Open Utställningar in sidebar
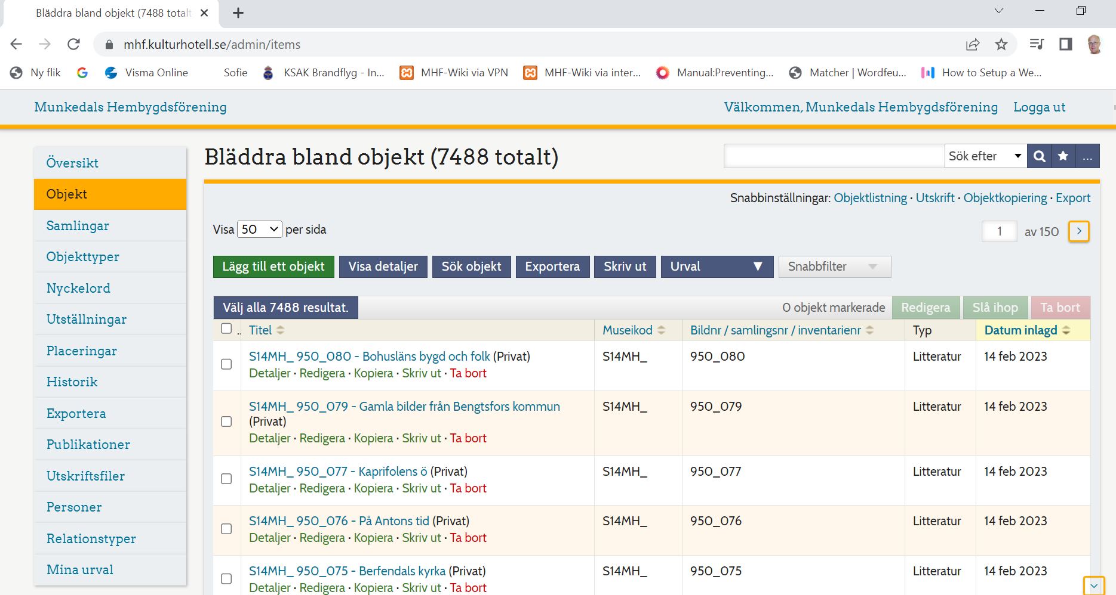This screenshot has width=1116, height=595. pos(110,319)
